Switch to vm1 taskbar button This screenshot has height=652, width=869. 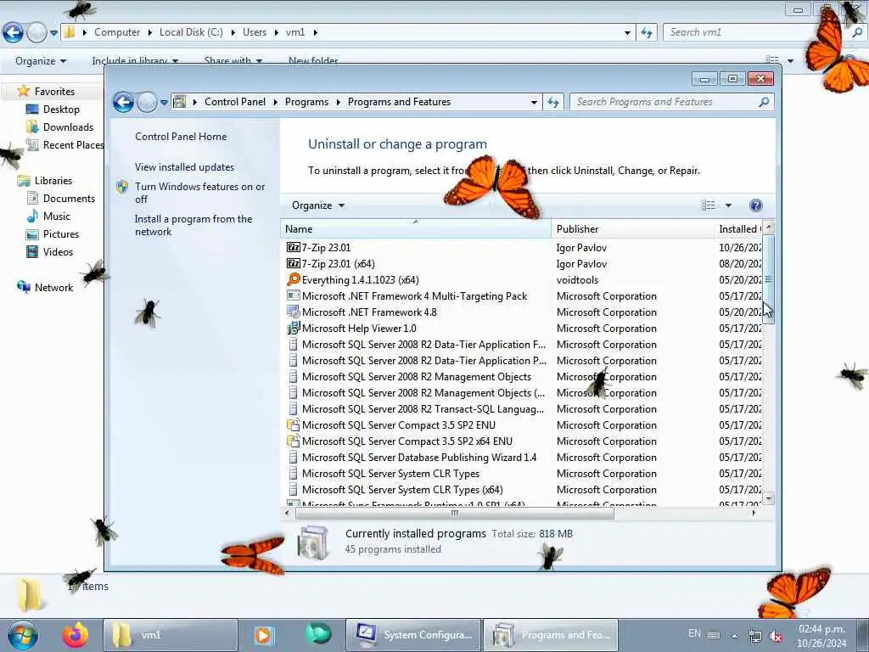171,635
